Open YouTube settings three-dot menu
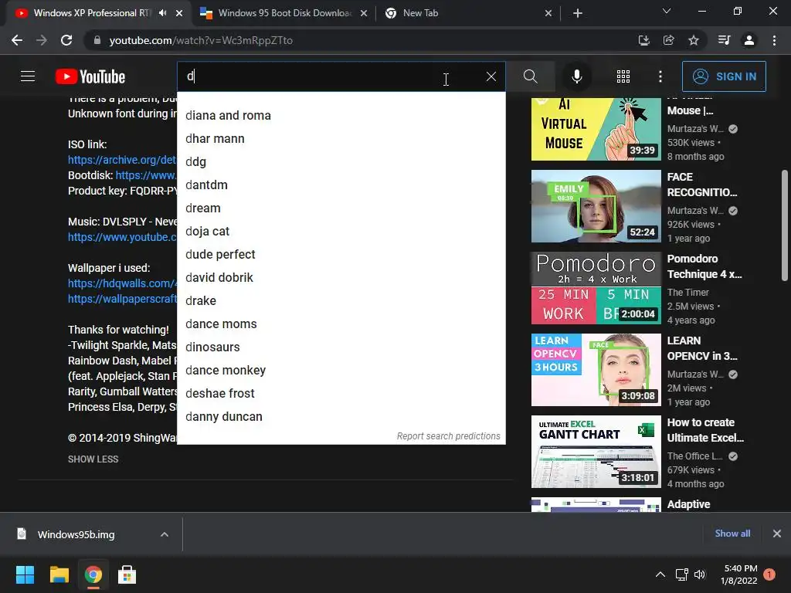Image resolution: width=791 pixels, height=593 pixels. click(660, 76)
